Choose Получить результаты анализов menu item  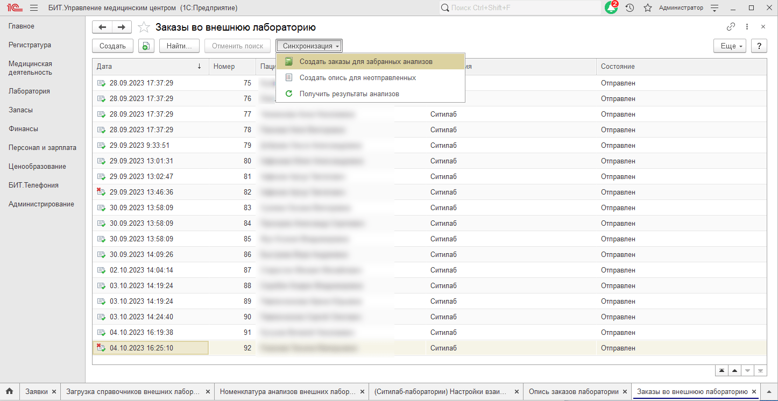tap(349, 94)
